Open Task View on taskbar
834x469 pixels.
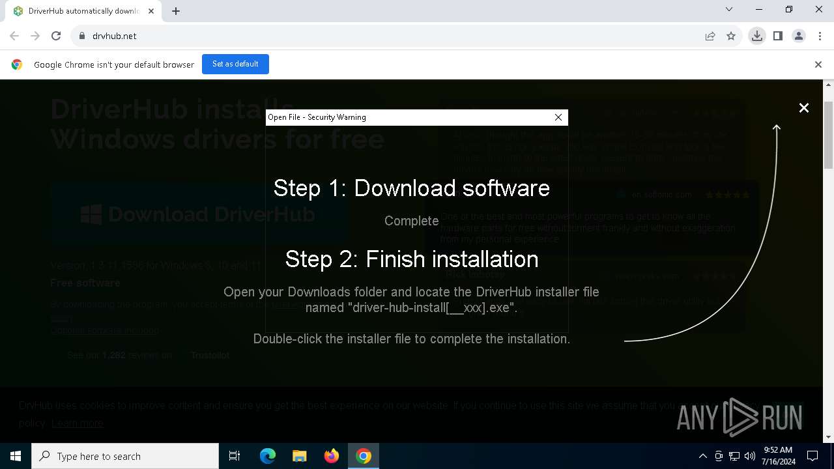(235, 456)
